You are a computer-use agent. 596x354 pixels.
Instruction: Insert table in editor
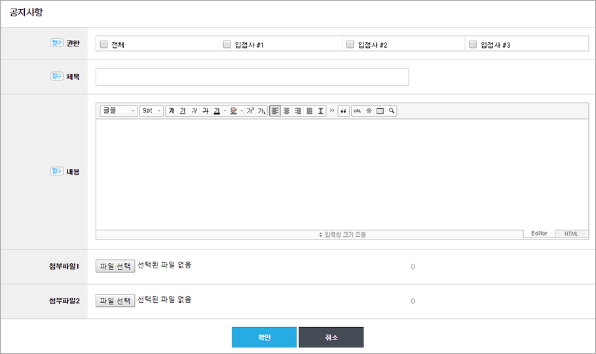(x=380, y=111)
